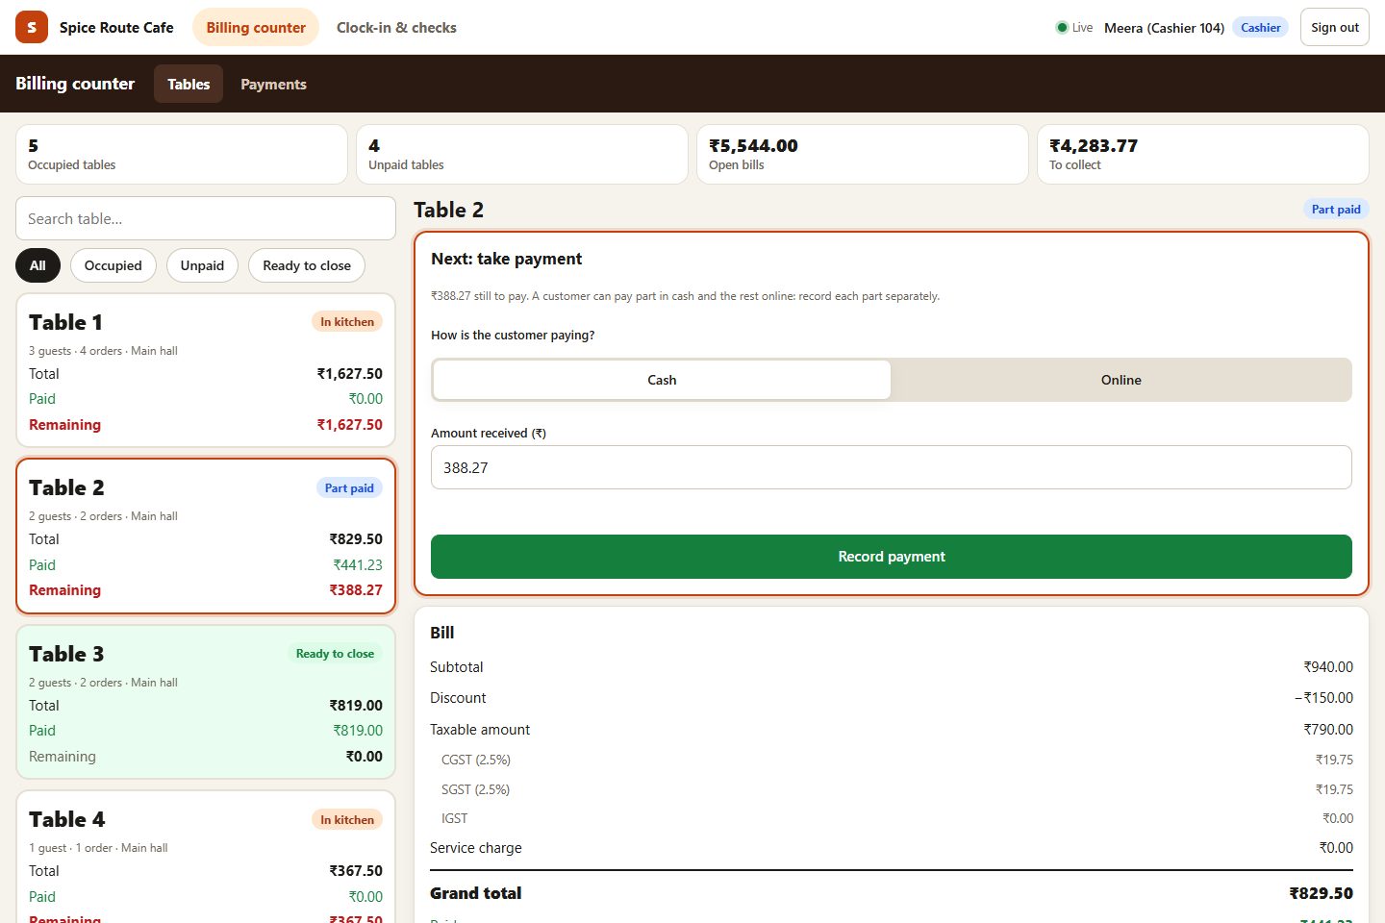
Task: Click Table 3 total ₹819.00 amount
Action: 356,705
